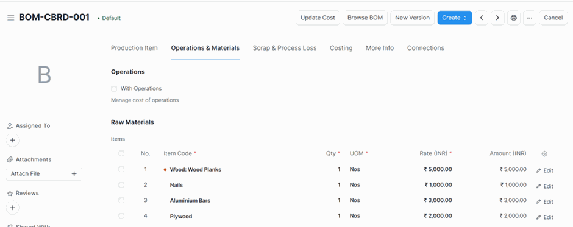Enable With Operations checkbox

[x=114, y=89]
